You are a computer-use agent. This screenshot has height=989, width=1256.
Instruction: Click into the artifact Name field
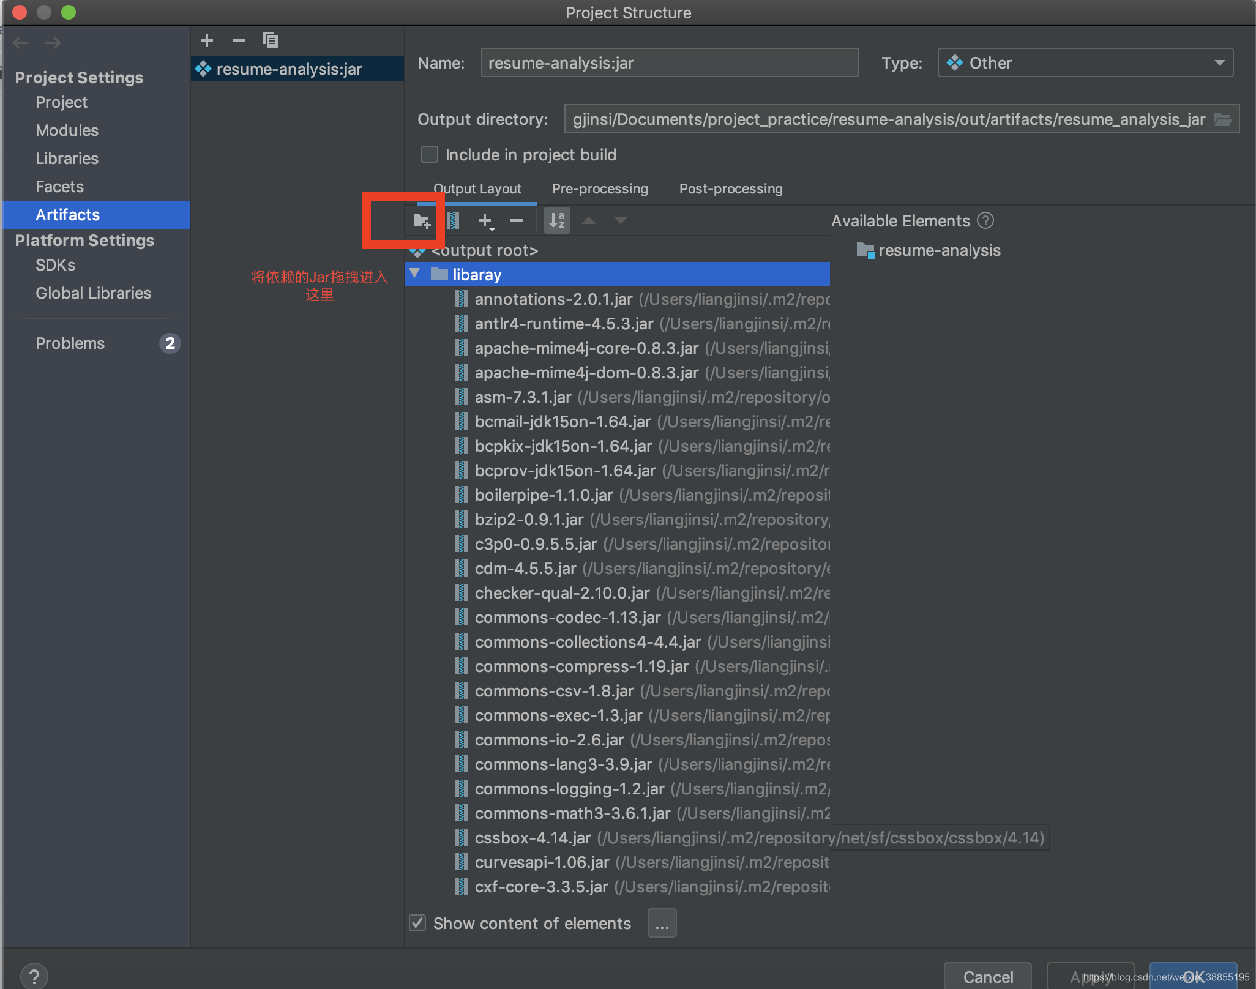(x=669, y=63)
